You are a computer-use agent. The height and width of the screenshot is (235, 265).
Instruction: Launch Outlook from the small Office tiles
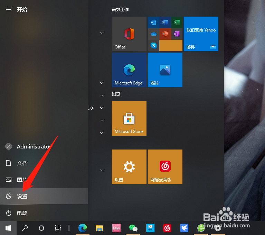click(x=153, y=22)
